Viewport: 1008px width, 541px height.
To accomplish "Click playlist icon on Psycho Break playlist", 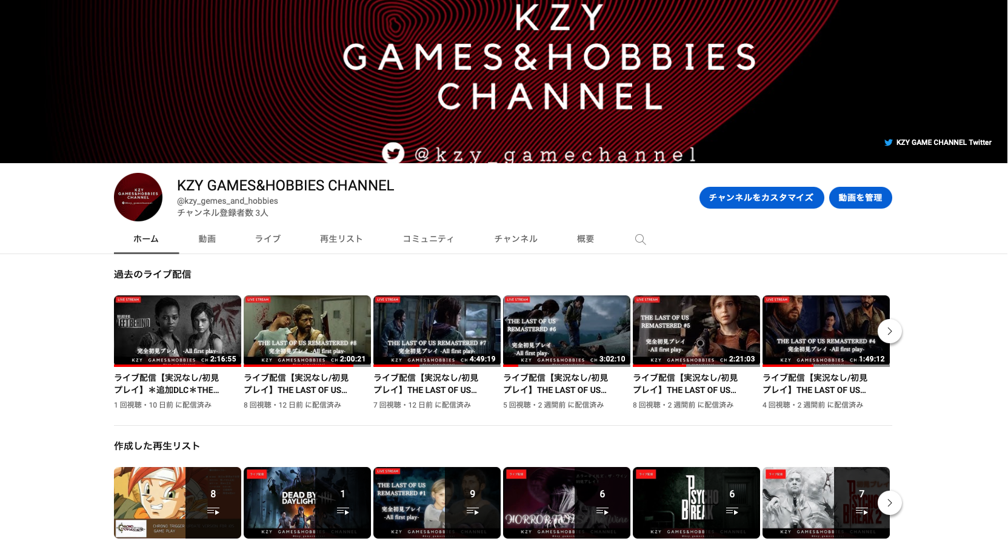I will (x=732, y=511).
